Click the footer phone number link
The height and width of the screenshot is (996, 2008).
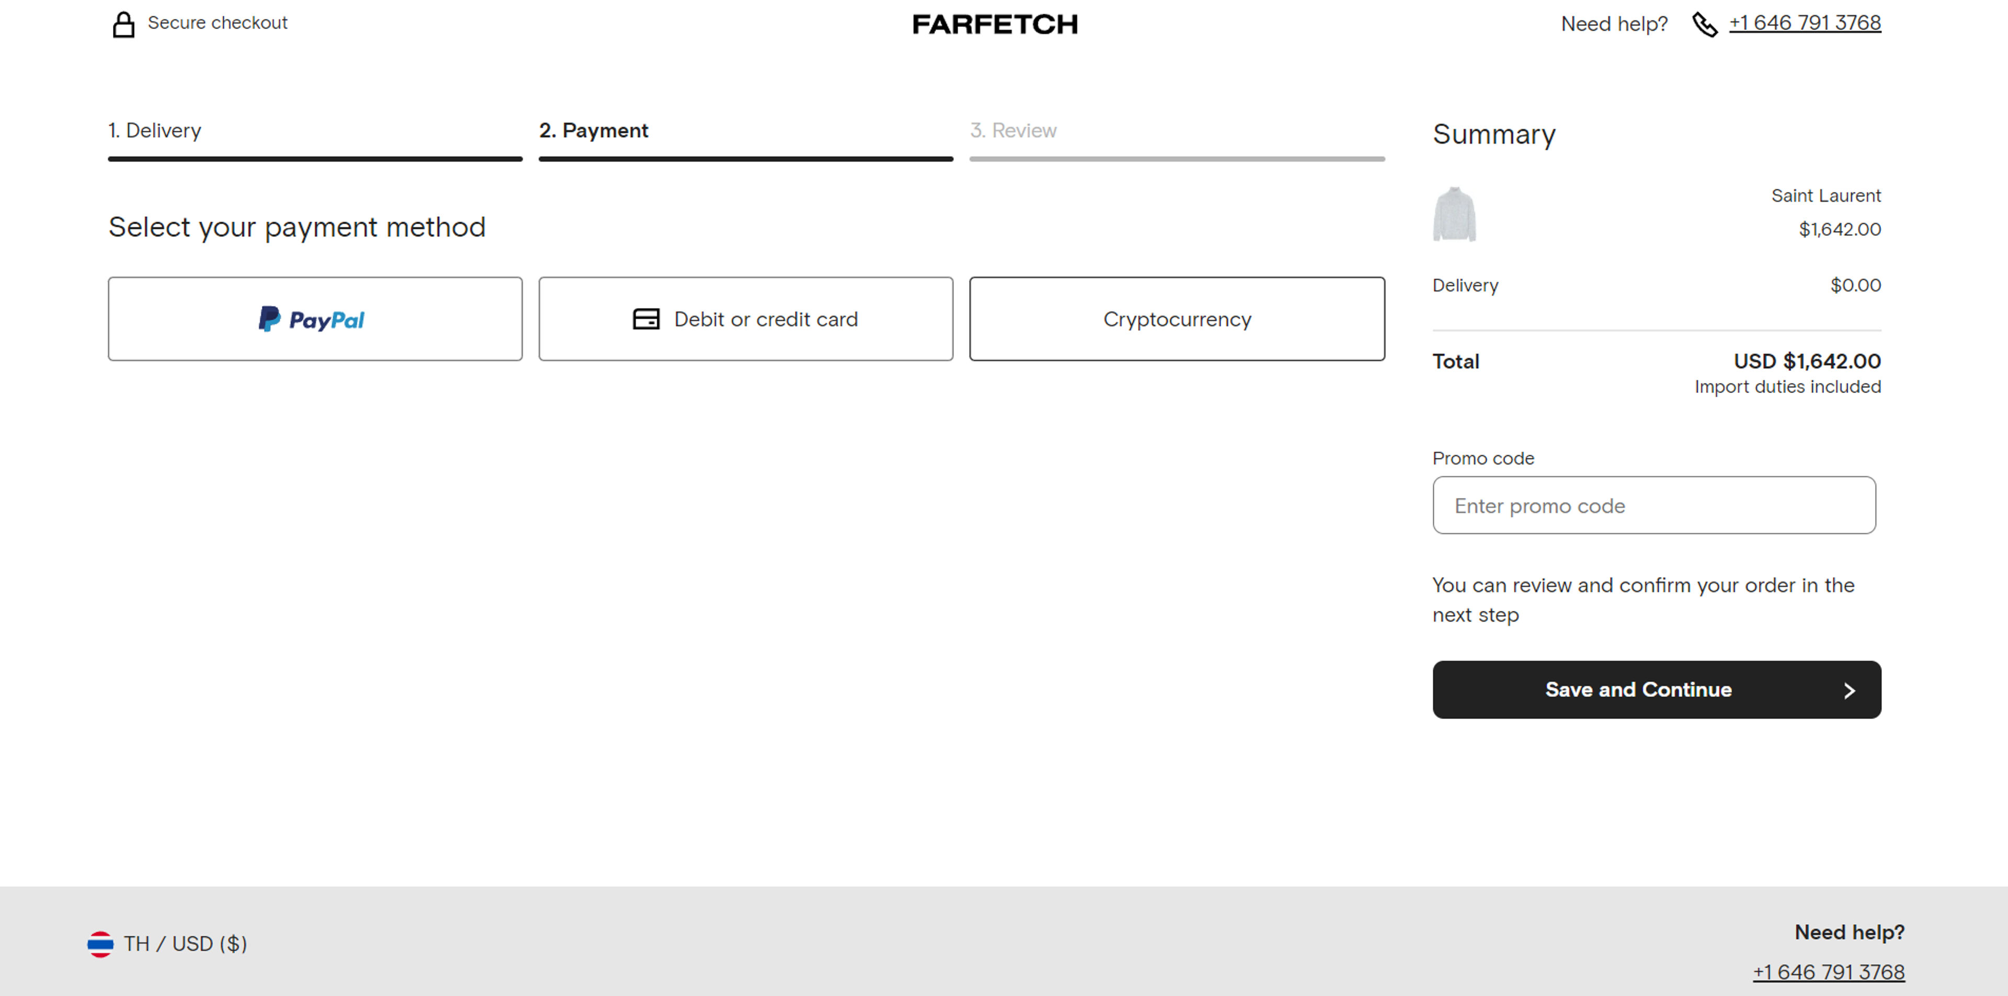[x=1828, y=972]
